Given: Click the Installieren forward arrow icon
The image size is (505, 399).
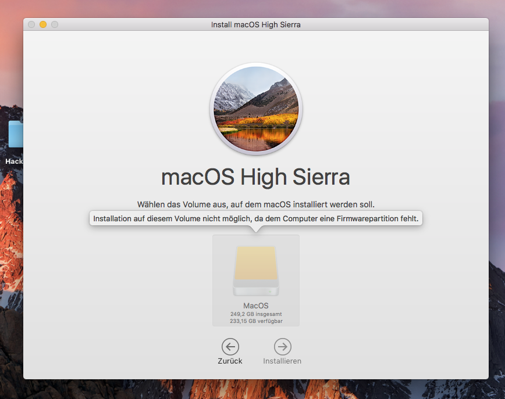Looking at the screenshot, I should point(282,347).
